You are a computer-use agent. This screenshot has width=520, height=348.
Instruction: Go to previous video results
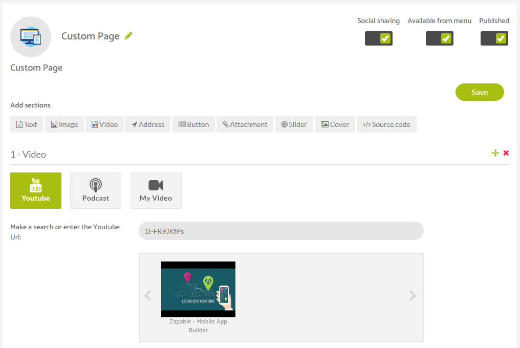click(148, 296)
